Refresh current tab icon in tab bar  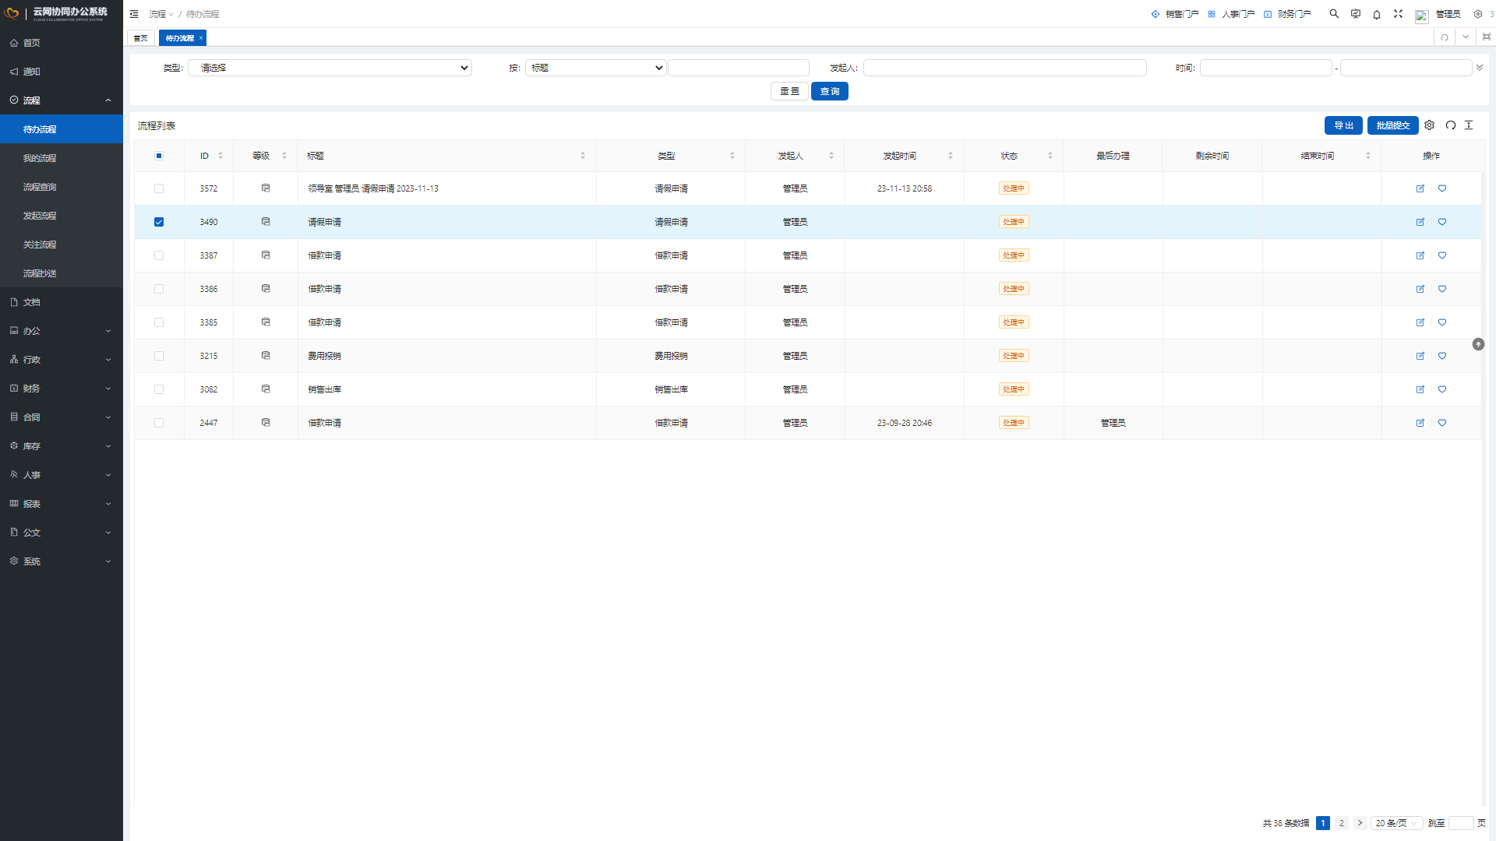point(1445,37)
